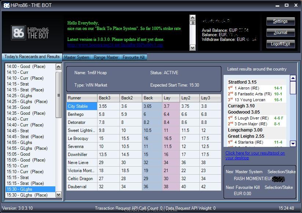Screen dimensions: 302x213
Task: Open the Master System tab
Action: point(77,57)
